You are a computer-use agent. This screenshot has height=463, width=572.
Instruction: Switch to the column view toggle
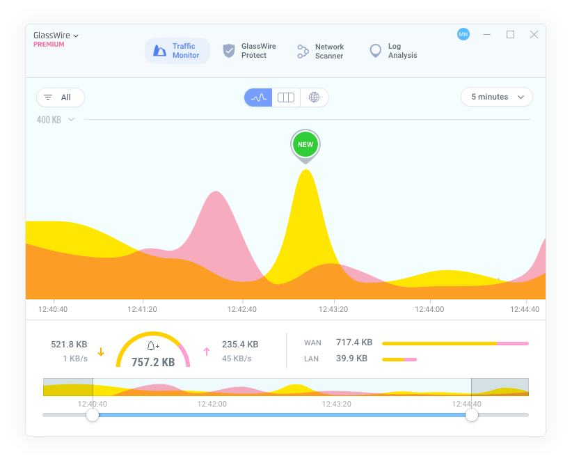286,97
